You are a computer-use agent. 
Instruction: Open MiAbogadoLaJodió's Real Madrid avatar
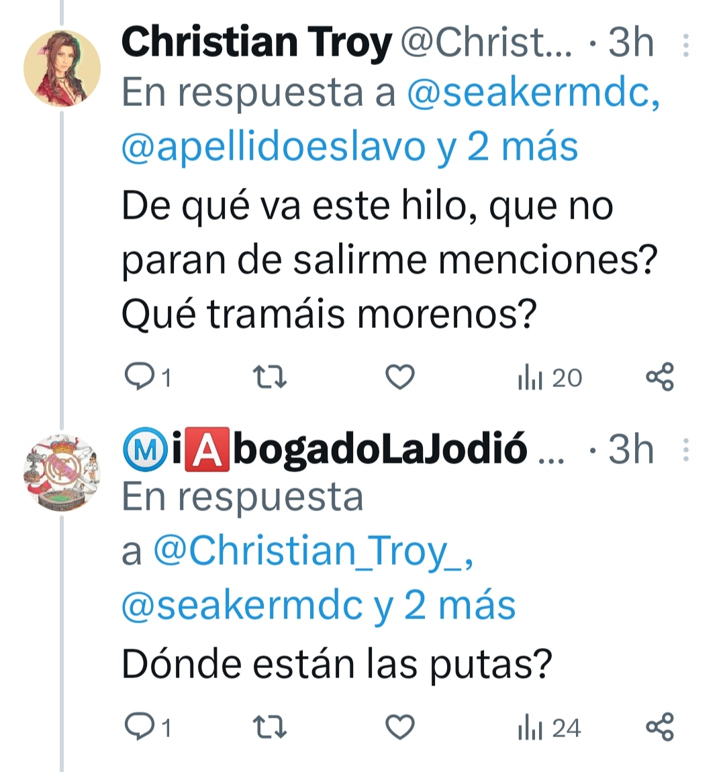(x=62, y=473)
